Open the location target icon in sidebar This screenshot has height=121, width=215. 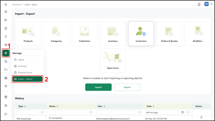click(x=6, y=86)
